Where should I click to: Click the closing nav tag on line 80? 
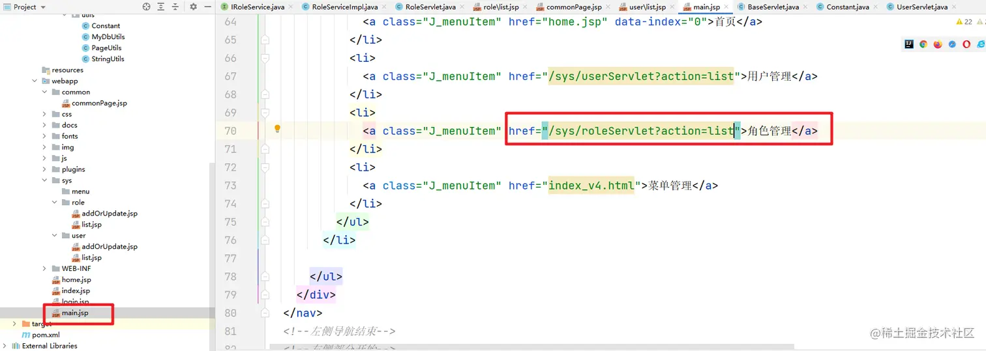pyautogui.click(x=303, y=313)
